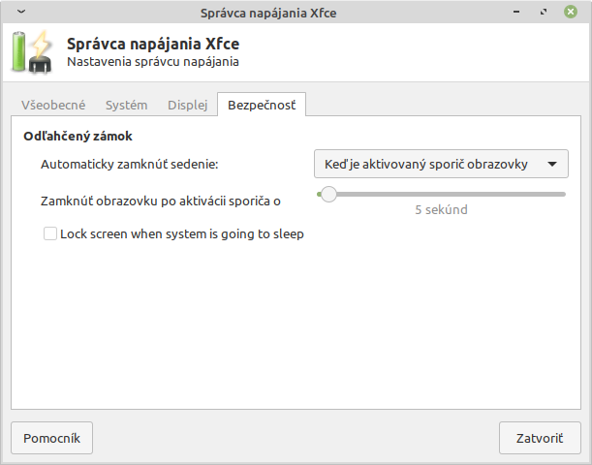Viewport: 592px width, 465px height.
Task: Click the 5 sekúnd slider value label
Action: coord(441,210)
